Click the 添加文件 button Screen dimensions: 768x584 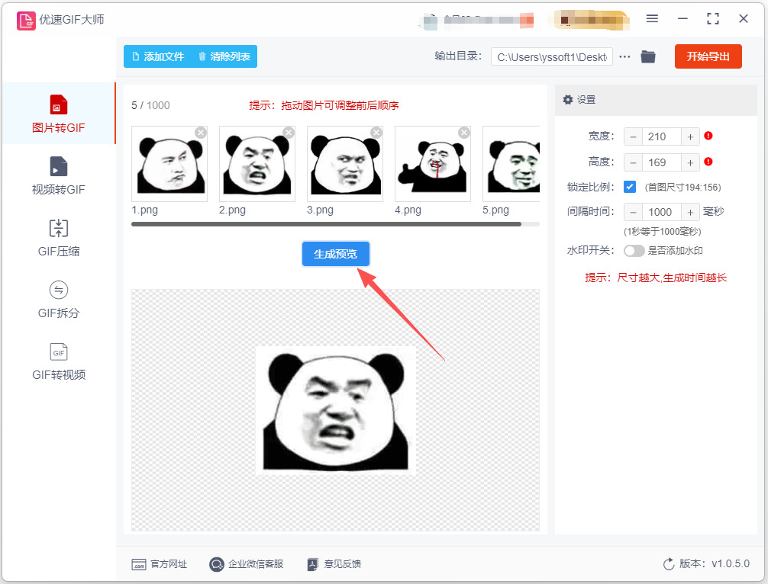click(158, 56)
